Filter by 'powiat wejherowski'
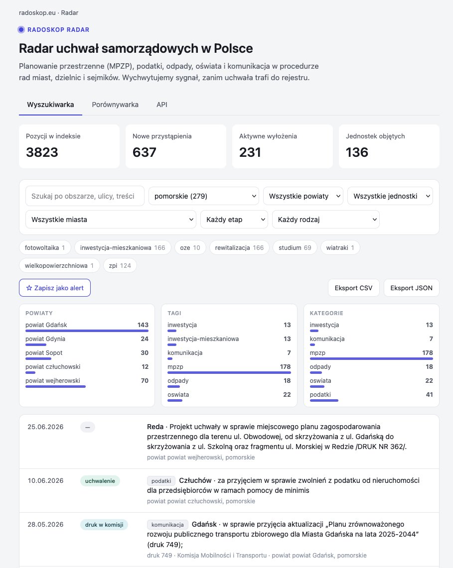 click(x=87, y=382)
